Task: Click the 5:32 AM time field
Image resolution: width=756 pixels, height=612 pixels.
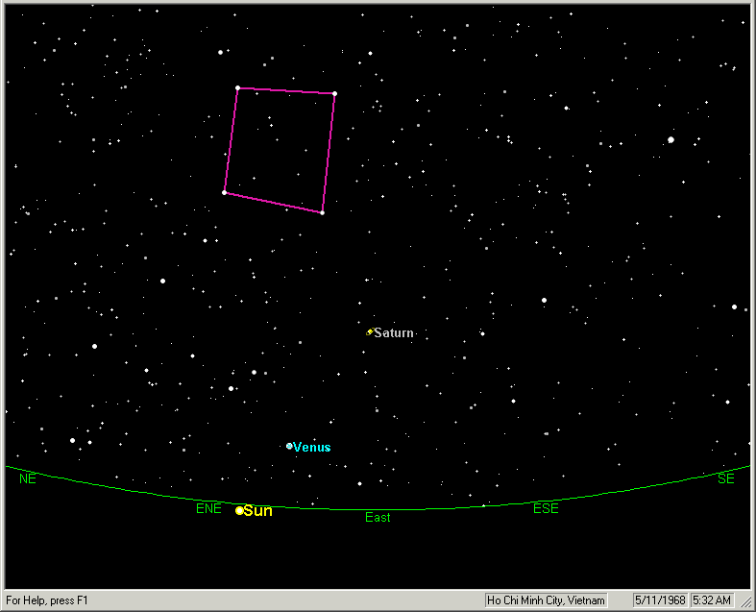Action: (712, 600)
